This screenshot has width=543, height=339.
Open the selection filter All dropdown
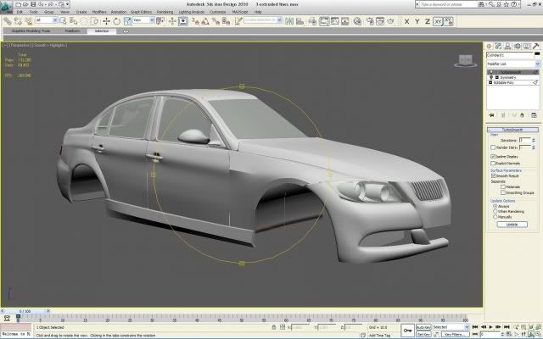[46, 20]
